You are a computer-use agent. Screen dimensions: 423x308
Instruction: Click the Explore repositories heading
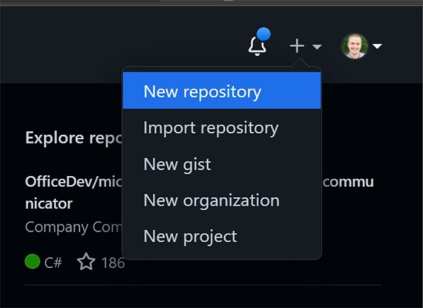(x=73, y=138)
